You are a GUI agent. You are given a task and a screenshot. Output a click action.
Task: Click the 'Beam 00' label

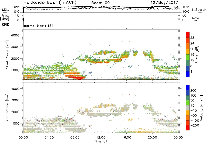point(100,3)
